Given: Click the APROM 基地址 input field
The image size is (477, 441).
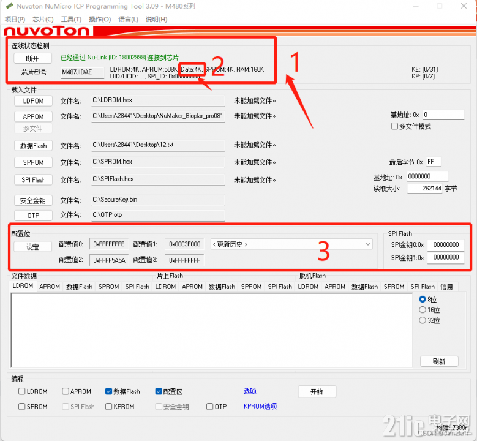Looking at the screenshot, I should pyautogui.click(x=443, y=115).
